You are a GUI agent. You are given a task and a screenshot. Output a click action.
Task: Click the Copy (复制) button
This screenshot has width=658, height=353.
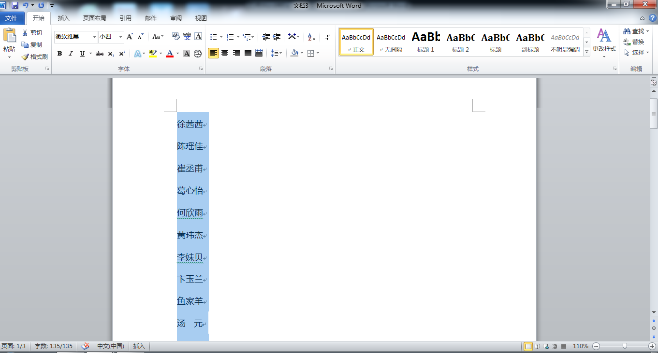[x=32, y=44]
